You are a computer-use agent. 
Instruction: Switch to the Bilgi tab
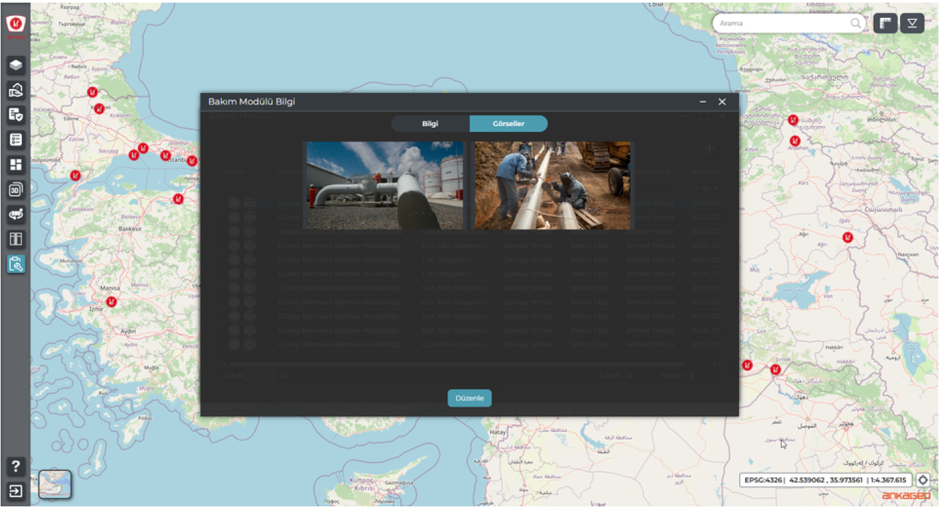point(430,124)
